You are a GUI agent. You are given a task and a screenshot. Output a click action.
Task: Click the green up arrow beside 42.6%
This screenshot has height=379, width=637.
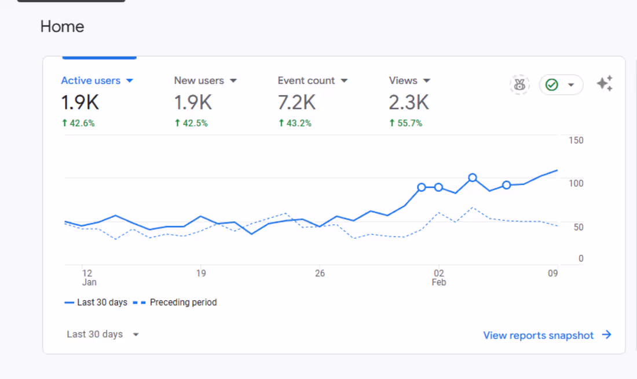(x=65, y=123)
